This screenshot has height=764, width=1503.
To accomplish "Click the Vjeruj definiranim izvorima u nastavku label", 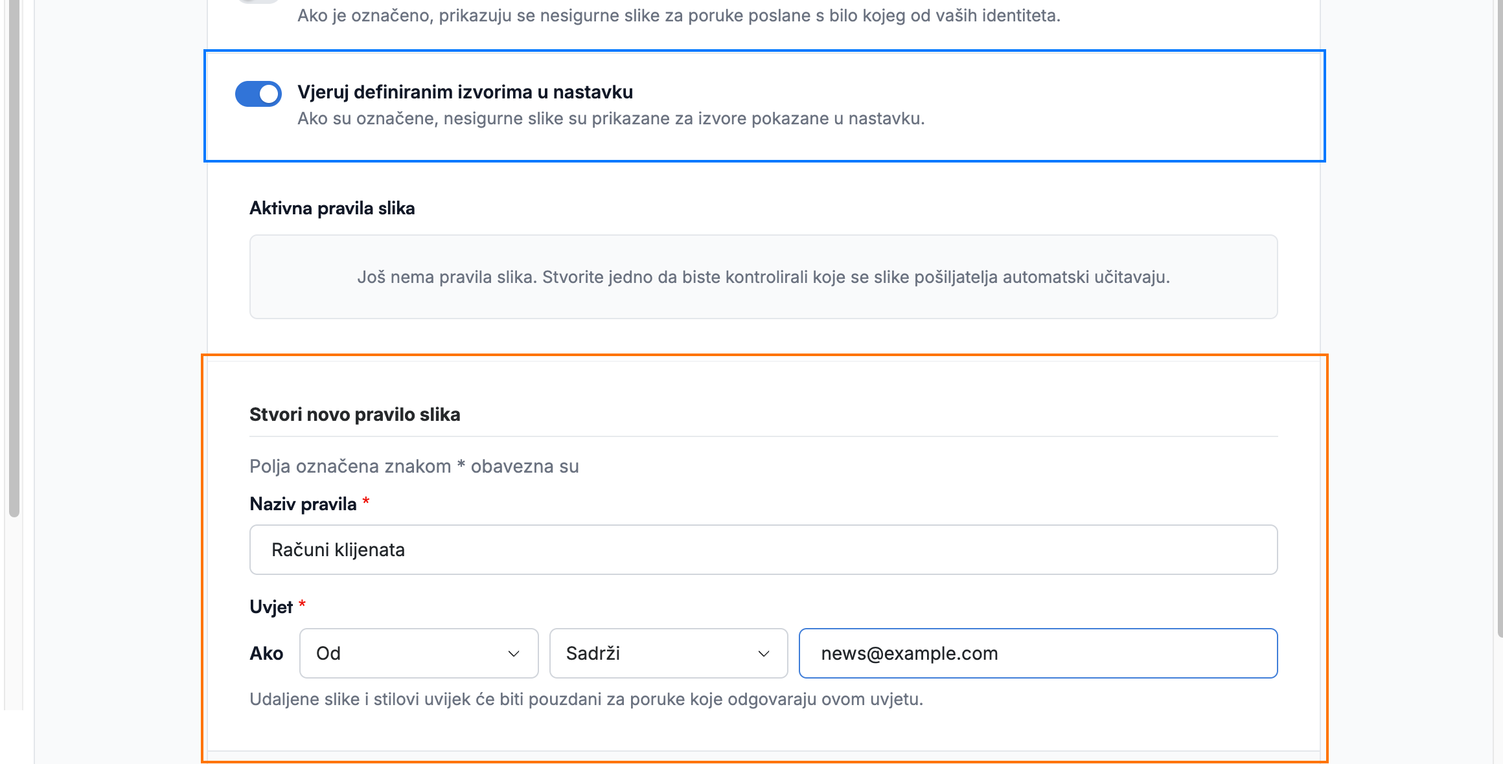I will coord(465,92).
